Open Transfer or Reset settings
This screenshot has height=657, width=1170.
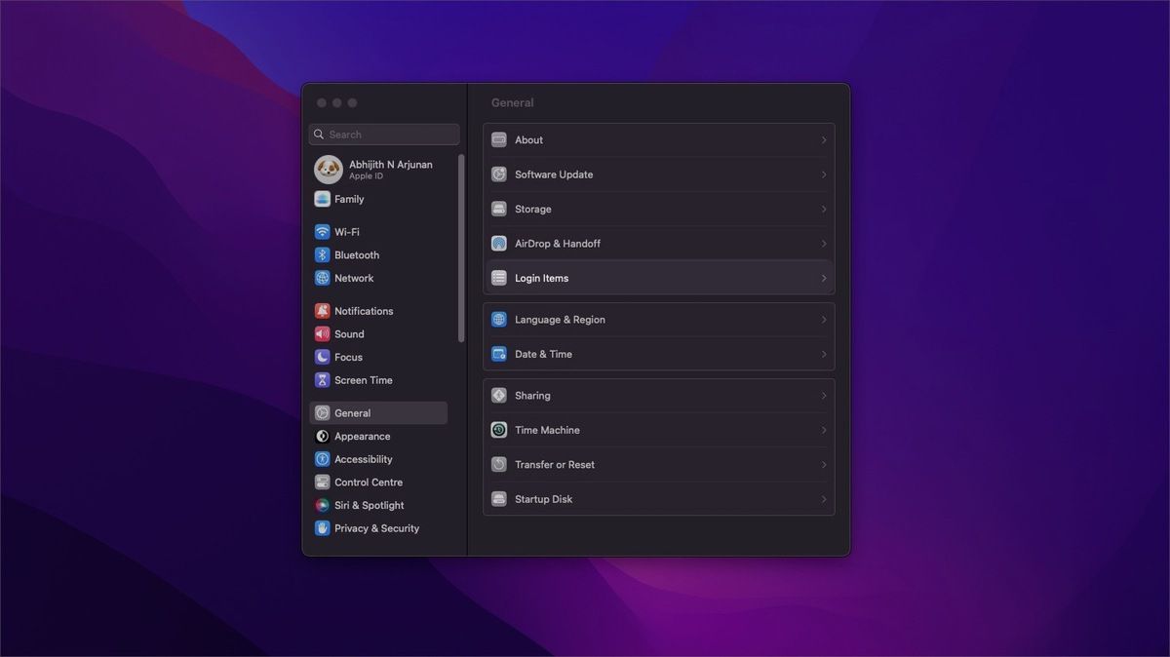(x=659, y=465)
